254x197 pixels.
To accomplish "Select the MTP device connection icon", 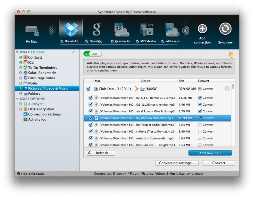I will pyautogui.click(x=147, y=30).
